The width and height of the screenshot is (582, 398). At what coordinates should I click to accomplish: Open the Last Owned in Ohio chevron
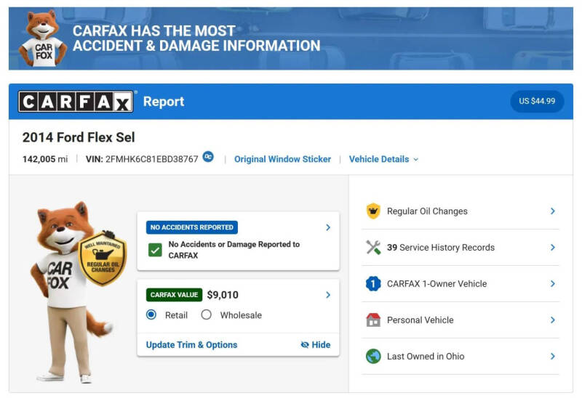click(553, 357)
